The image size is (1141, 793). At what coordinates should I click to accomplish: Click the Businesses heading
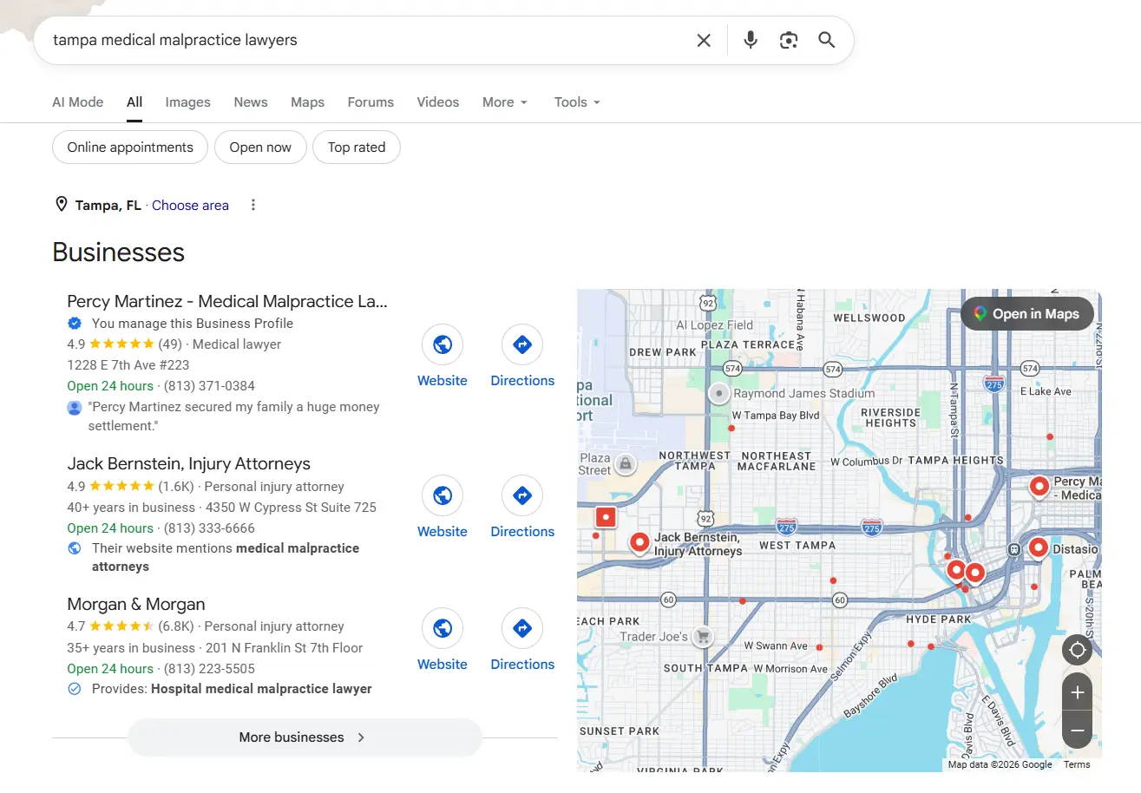pyautogui.click(x=119, y=252)
